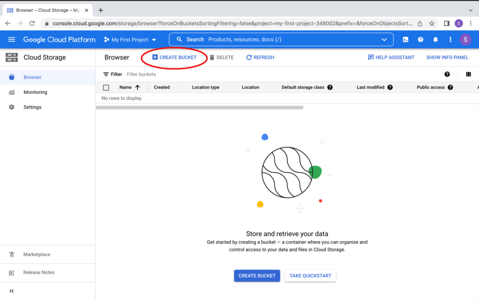This screenshot has width=479, height=300.
Task: Open the notifications bell icon
Action: pyautogui.click(x=435, y=39)
